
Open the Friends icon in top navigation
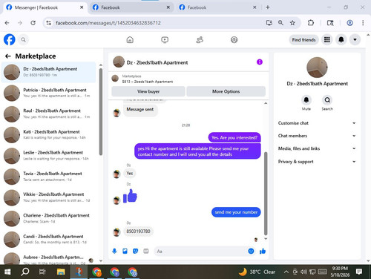pyautogui.click(x=200, y=39)
